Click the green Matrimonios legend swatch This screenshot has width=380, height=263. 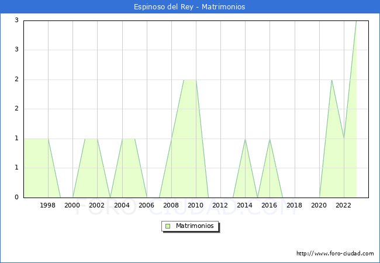[x=168, y=226]
